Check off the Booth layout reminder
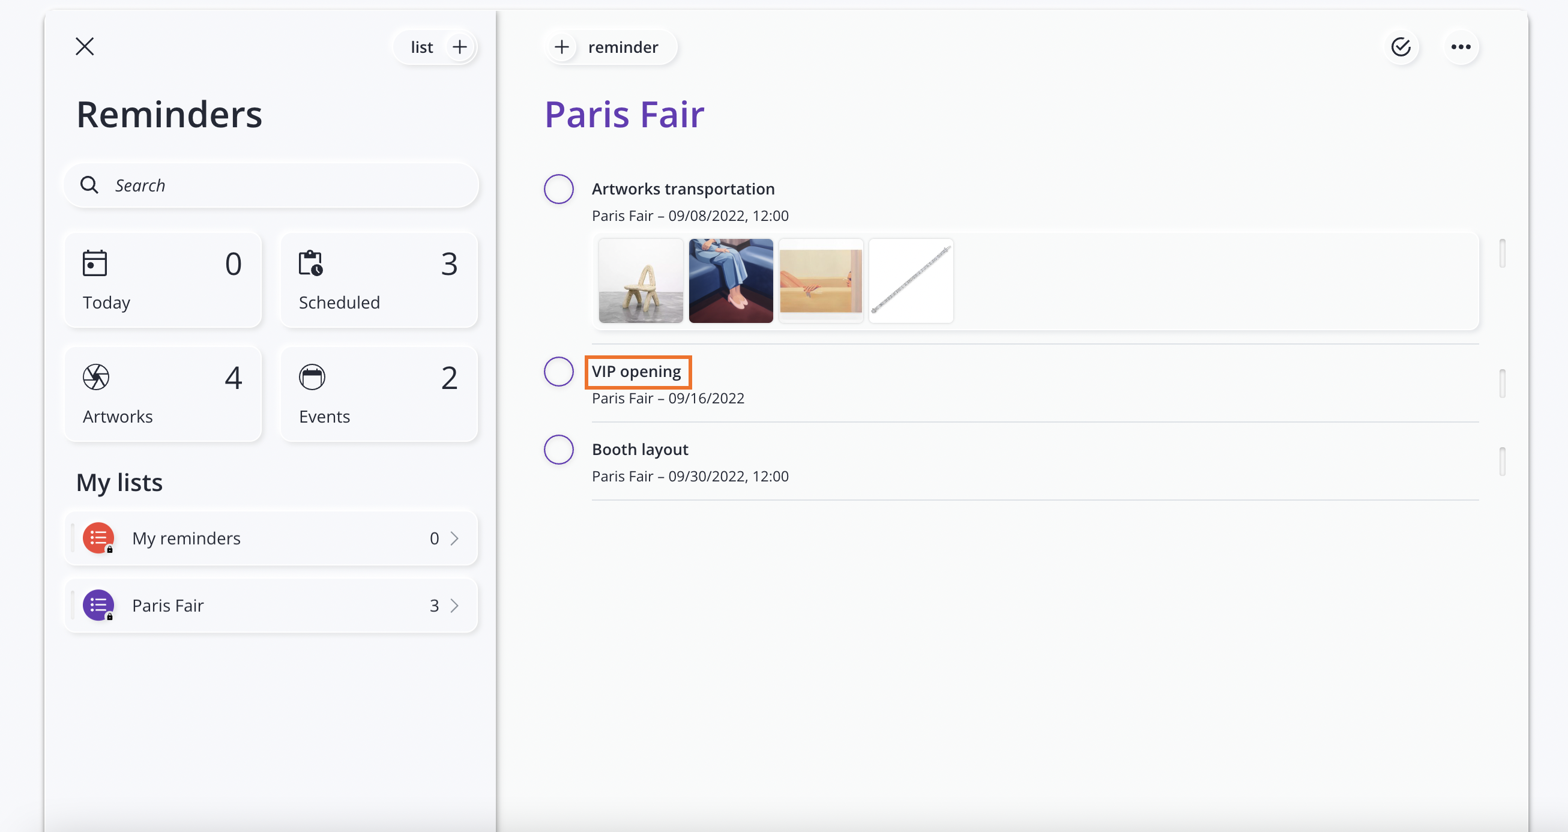Screen dimensions: 1568x832 click(559, 449)
